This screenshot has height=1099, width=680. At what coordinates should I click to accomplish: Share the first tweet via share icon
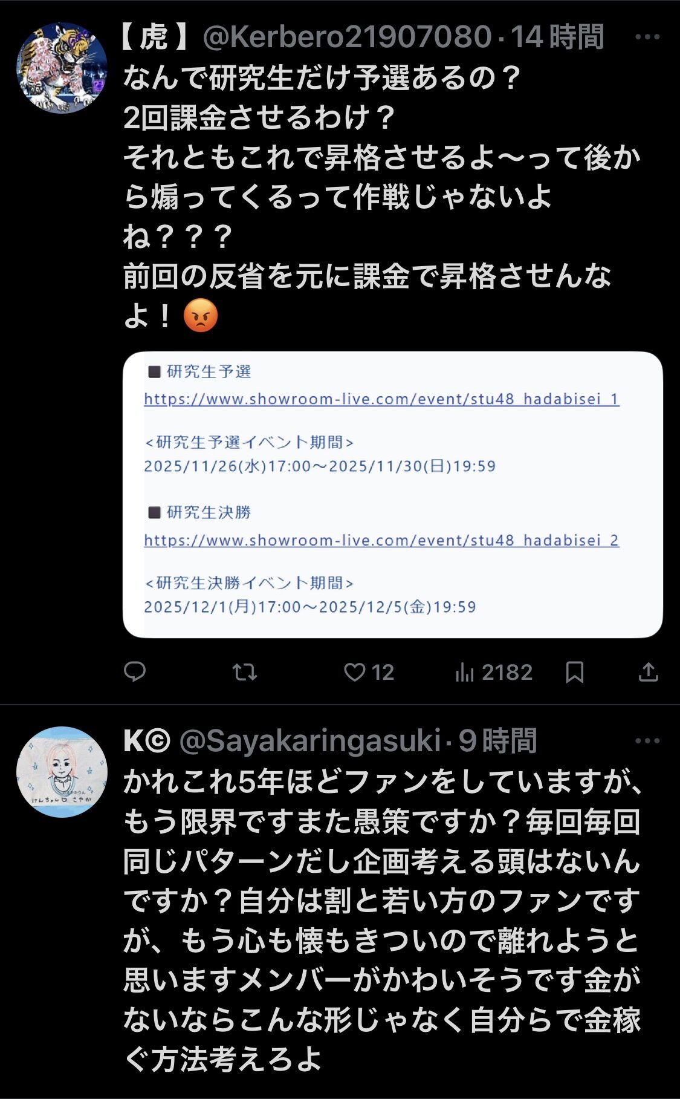tap(649, 672)
